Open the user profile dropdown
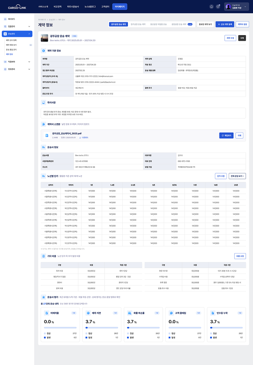Image resolution: width=253 pixels, height=365 pixels. (x=237, y=7)
